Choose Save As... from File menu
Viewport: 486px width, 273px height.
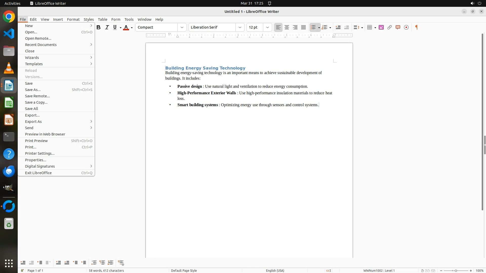33,90
